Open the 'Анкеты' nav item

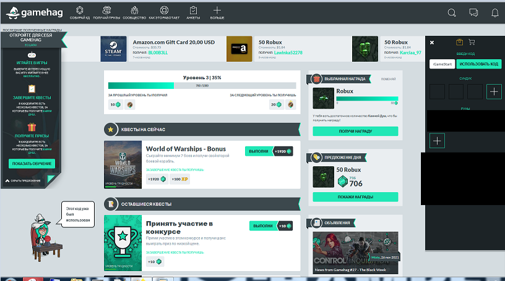[193, 13]
